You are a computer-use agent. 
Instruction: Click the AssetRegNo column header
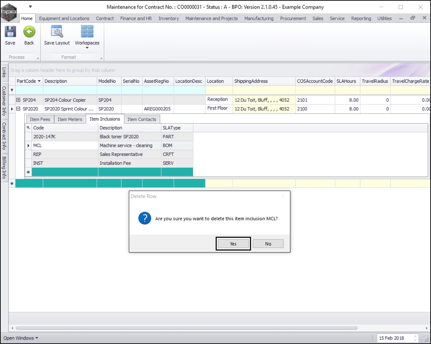pos(158,81)
